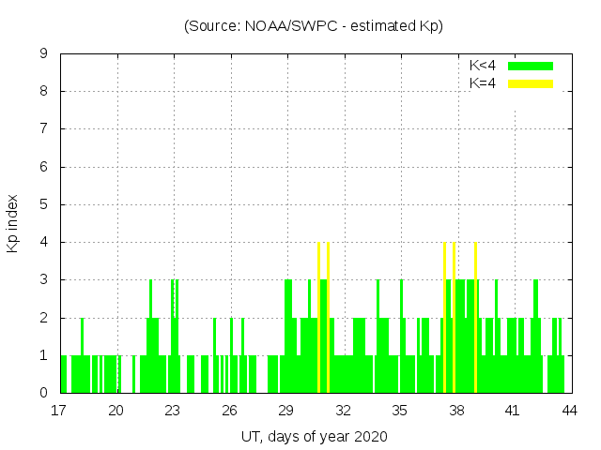Click y-axis tick label 4

pyautogui.click(x=44, y=242)
